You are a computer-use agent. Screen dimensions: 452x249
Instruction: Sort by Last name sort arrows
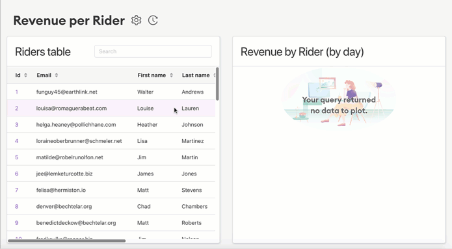coord(214,75)
